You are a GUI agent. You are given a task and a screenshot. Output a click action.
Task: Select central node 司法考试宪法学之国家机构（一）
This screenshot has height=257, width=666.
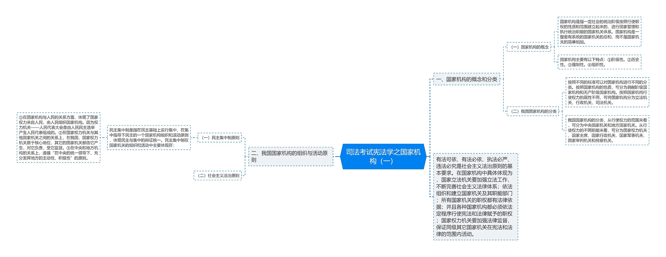(x=383, y=156)
